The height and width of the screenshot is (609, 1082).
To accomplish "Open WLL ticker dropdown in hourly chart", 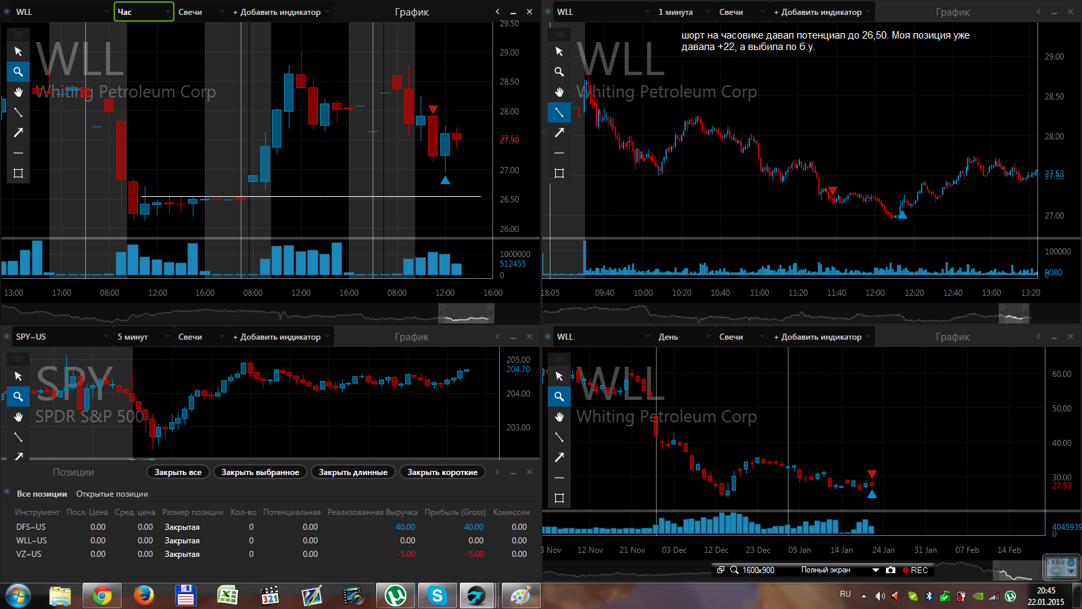I will coord(62,12).
